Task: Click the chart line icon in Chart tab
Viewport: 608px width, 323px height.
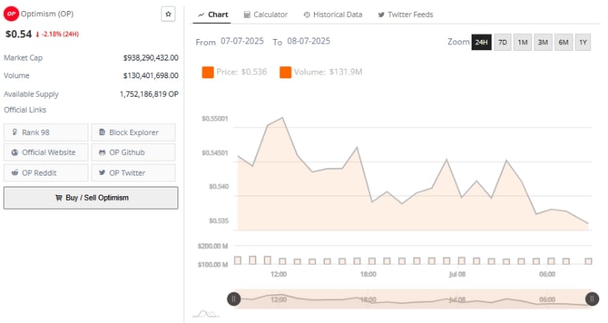Action: click(201, 15)
